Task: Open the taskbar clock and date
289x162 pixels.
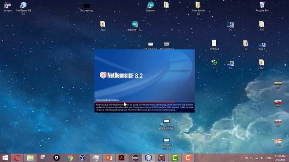Action: pyautogui.click(x=280, y=158)
